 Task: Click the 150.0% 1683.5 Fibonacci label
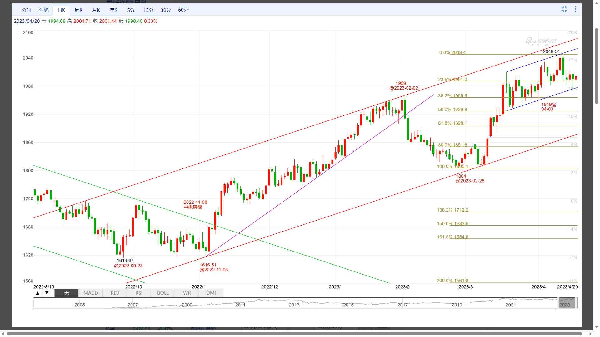click(x=452, y=224)
